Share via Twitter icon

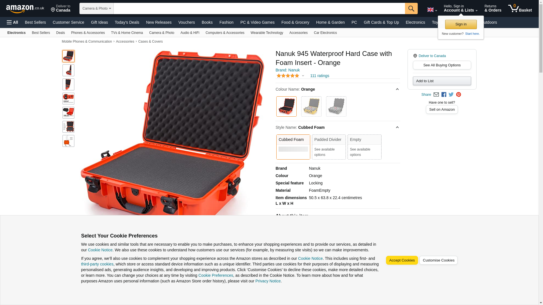click(x=451, y=95)
